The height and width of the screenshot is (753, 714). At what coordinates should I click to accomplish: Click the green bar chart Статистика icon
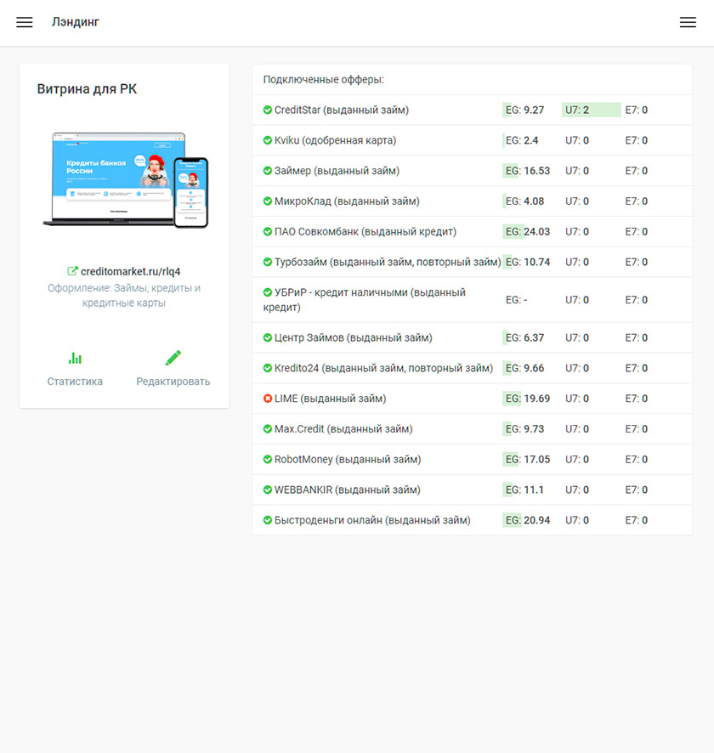click(75, 358)
